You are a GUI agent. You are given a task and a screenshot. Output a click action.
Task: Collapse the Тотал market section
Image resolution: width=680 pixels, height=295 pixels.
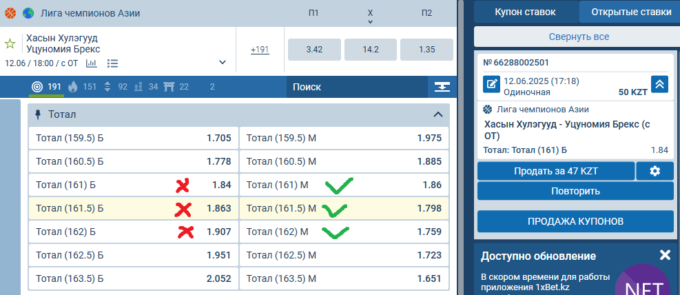coord(437,114)
